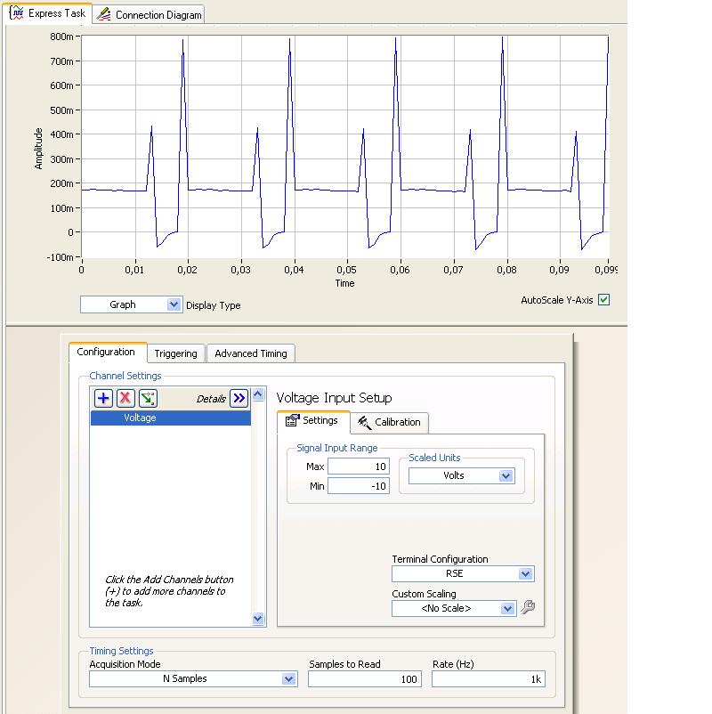712x714 pixels.
Task: Open the Scaled Units Volts dropdown
Action: 506,475
